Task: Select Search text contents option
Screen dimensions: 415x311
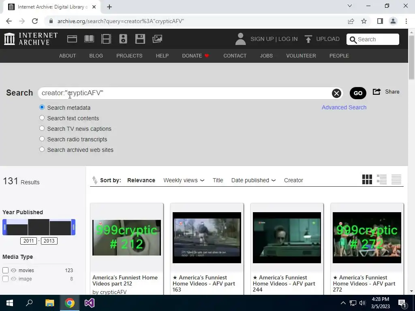Action: coord(42,118)
